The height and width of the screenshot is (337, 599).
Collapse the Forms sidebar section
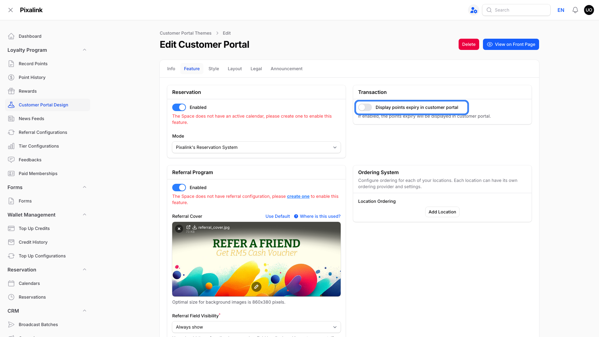(x=85, y=187)
